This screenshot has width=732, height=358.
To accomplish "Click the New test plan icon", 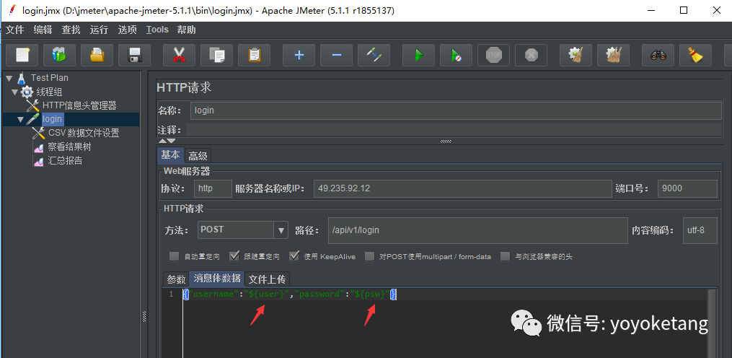I will click(22, 55).
